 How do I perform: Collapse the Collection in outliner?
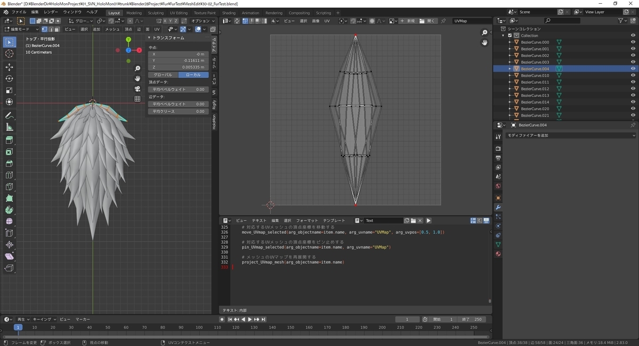(504, 36)
